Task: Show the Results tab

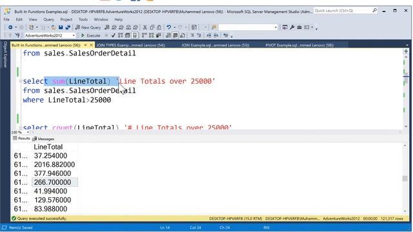Action: [21, 139]
